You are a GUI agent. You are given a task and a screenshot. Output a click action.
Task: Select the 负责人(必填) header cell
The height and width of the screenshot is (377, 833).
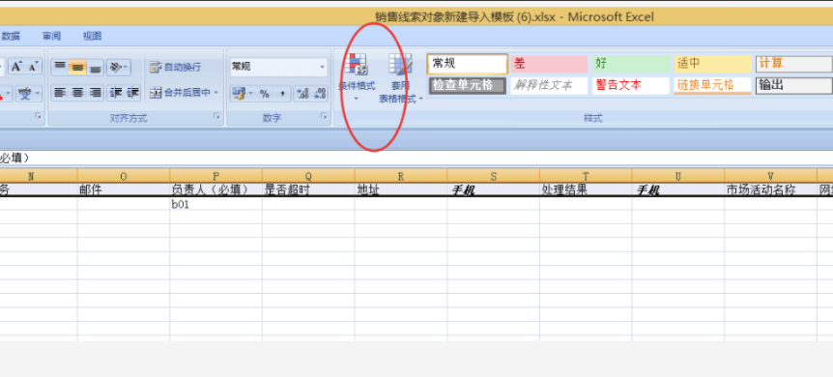[215, 189]
